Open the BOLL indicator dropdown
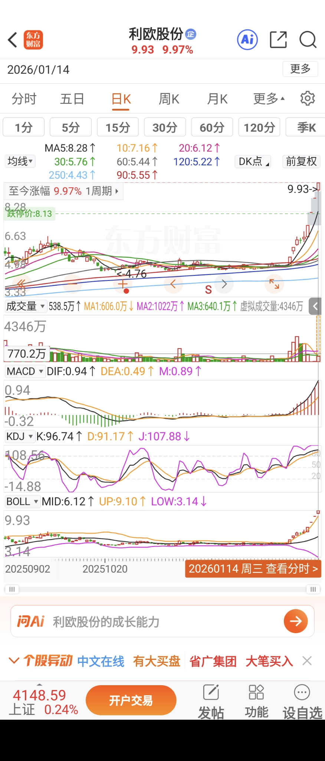325x761 pixels. [x=22, y=502]
